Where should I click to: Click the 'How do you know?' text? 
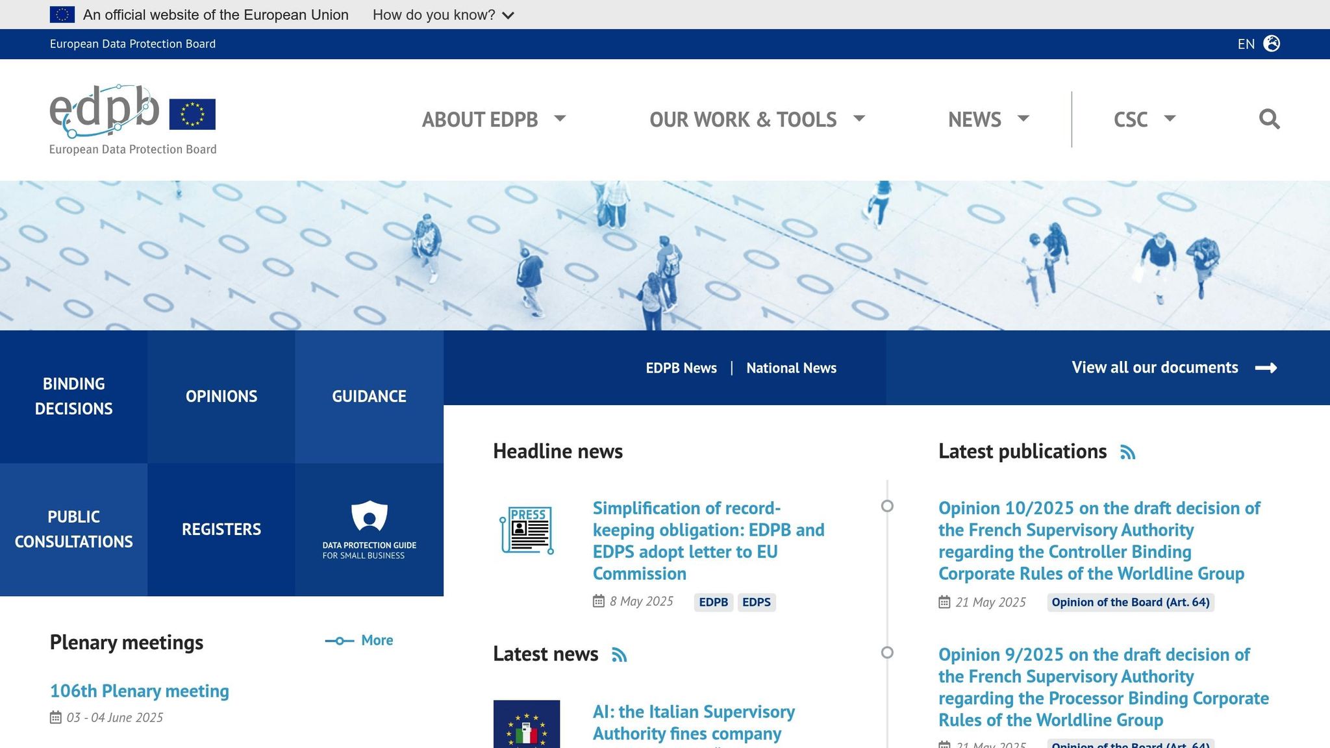coord(434,15)
